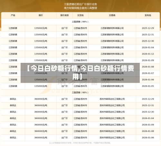Click the footer price disclaimer text
This screenshot has height=146, width=161.
click(x=80, y=143)
